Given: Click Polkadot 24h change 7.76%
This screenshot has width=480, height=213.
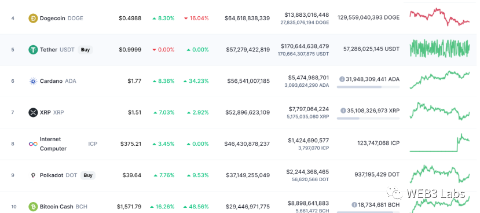Looking at the screenshot, I should 164,175.
